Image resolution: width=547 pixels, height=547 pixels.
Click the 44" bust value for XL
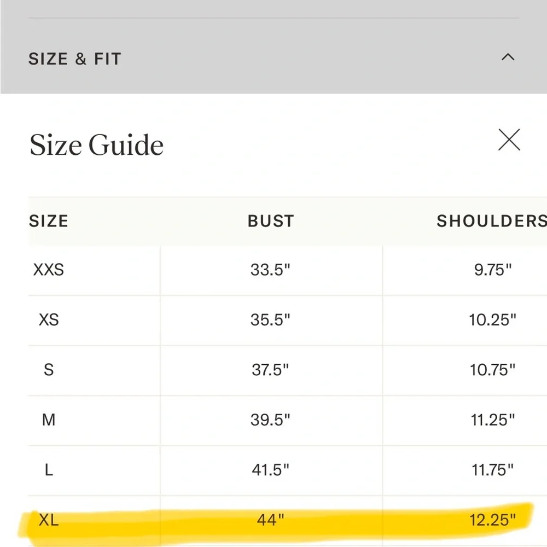click(270, 520)
